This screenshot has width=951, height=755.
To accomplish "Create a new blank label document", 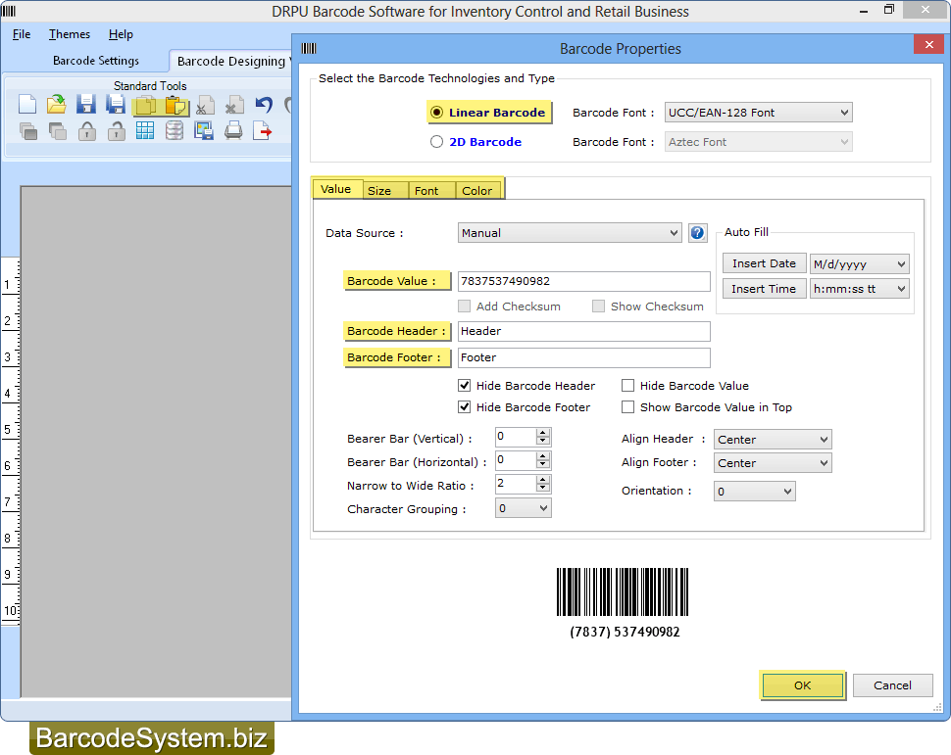I will 27,104.
